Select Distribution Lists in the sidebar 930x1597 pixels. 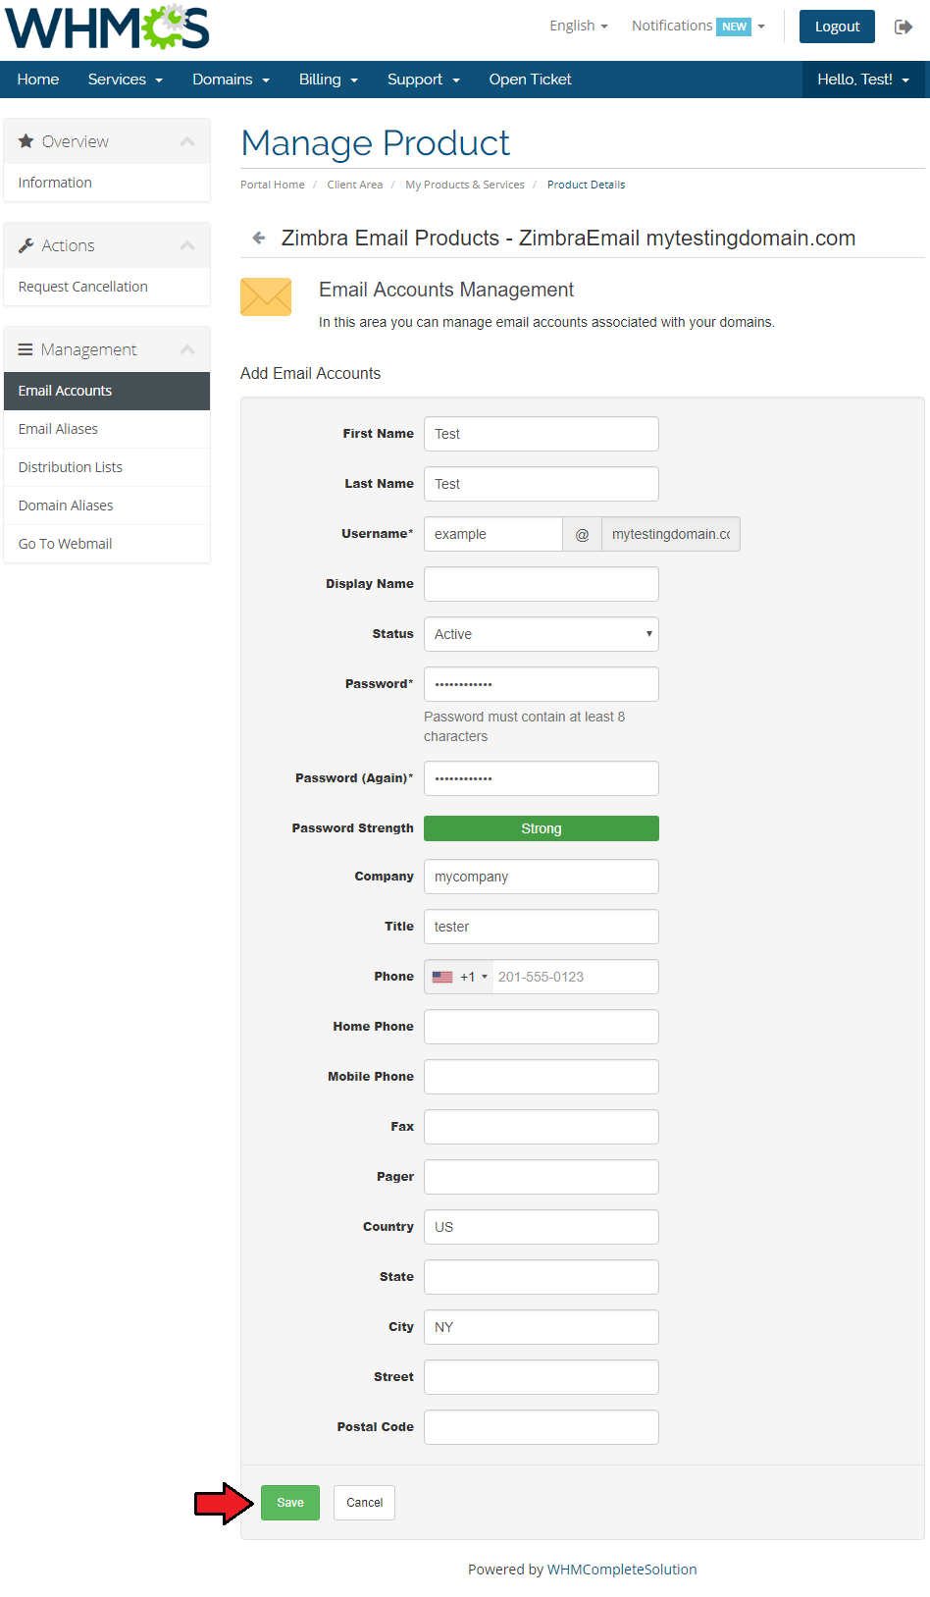pos(107,467)
